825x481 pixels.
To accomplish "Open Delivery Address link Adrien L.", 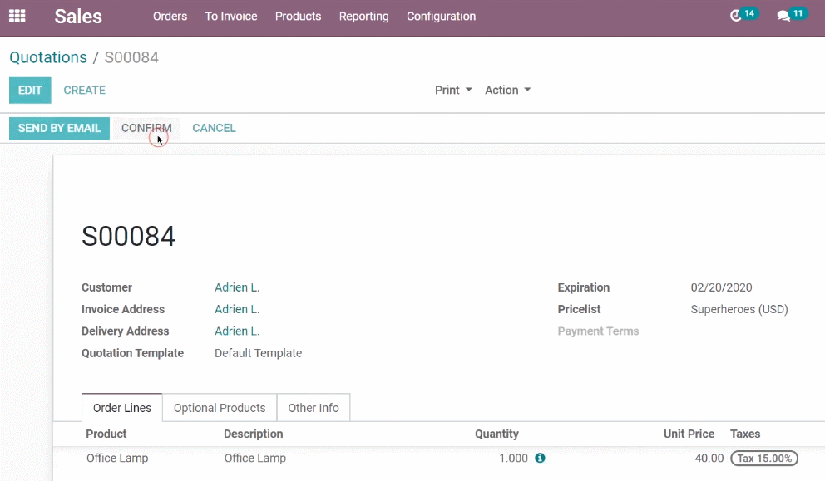I will (237, 331).
